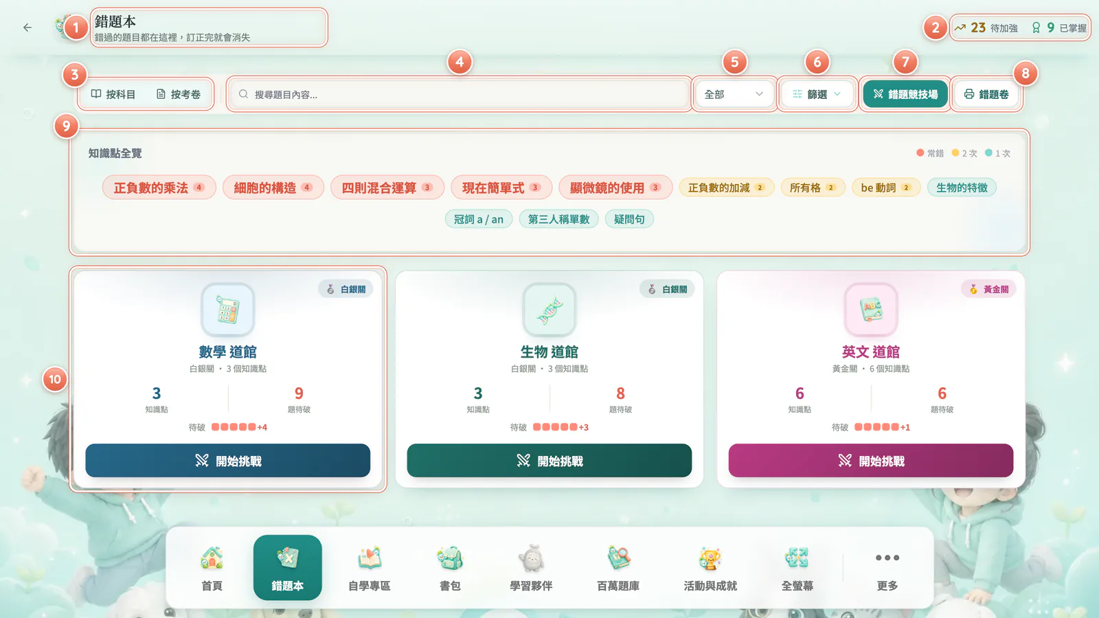Select 顯微鏡的使用 knowledge tag
This screenshot has height=618, width=1099.
click(x=615, y=187)
